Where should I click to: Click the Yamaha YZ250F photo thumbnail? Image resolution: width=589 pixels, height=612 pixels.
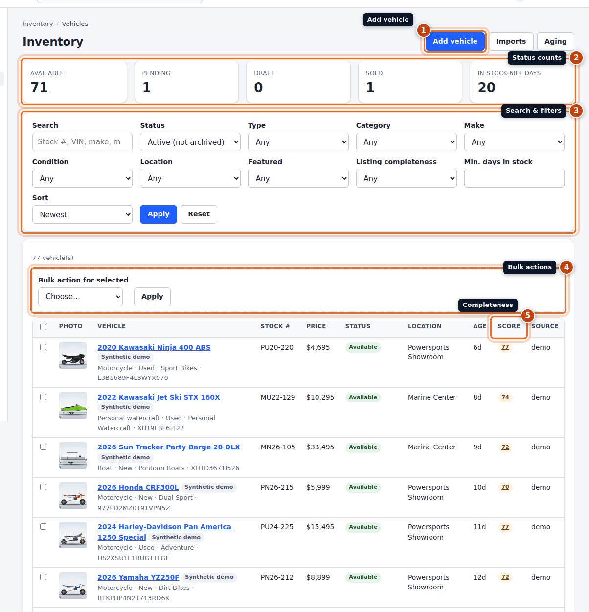click(73, 586)
